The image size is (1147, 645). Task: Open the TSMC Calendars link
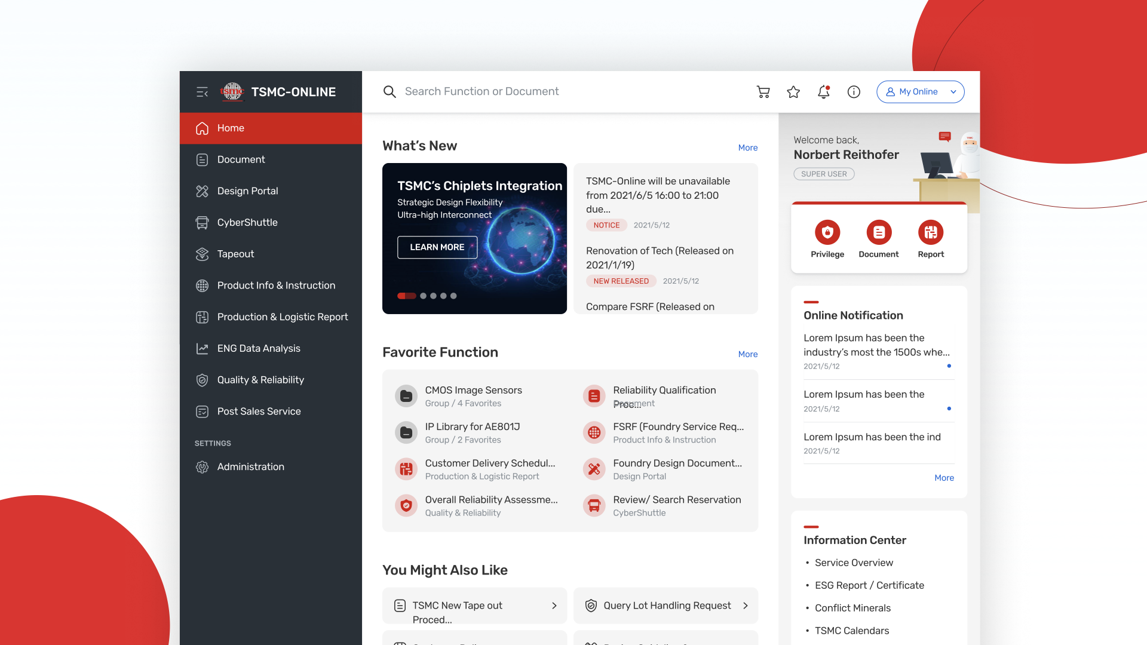click(x=851, y=631)
